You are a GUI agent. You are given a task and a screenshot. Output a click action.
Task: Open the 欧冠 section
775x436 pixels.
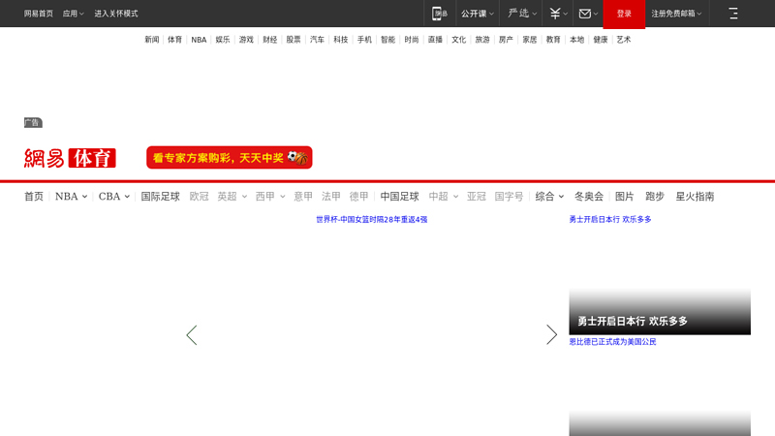[200, 197]
